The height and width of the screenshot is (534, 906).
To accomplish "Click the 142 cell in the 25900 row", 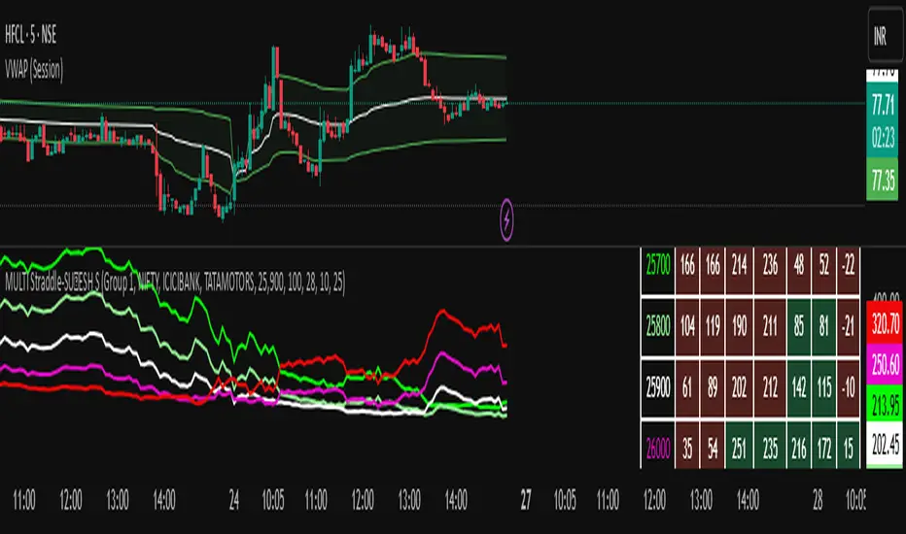I will (796, 384).
